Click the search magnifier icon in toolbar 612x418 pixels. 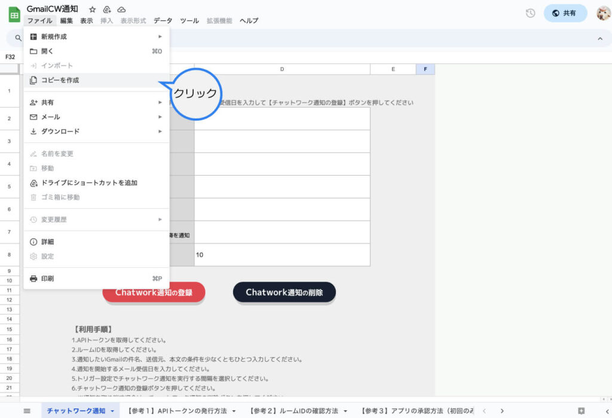[18, 38]
